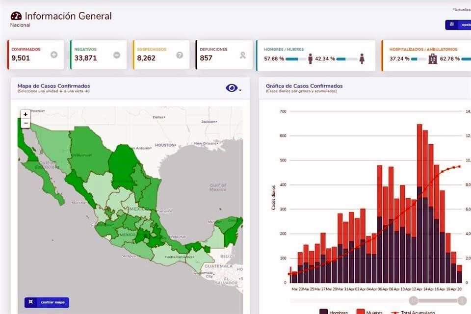The height and width of the screenshot is (314, 471).
Task: Click left handle of chart date range slider
Action: (413, 300)
